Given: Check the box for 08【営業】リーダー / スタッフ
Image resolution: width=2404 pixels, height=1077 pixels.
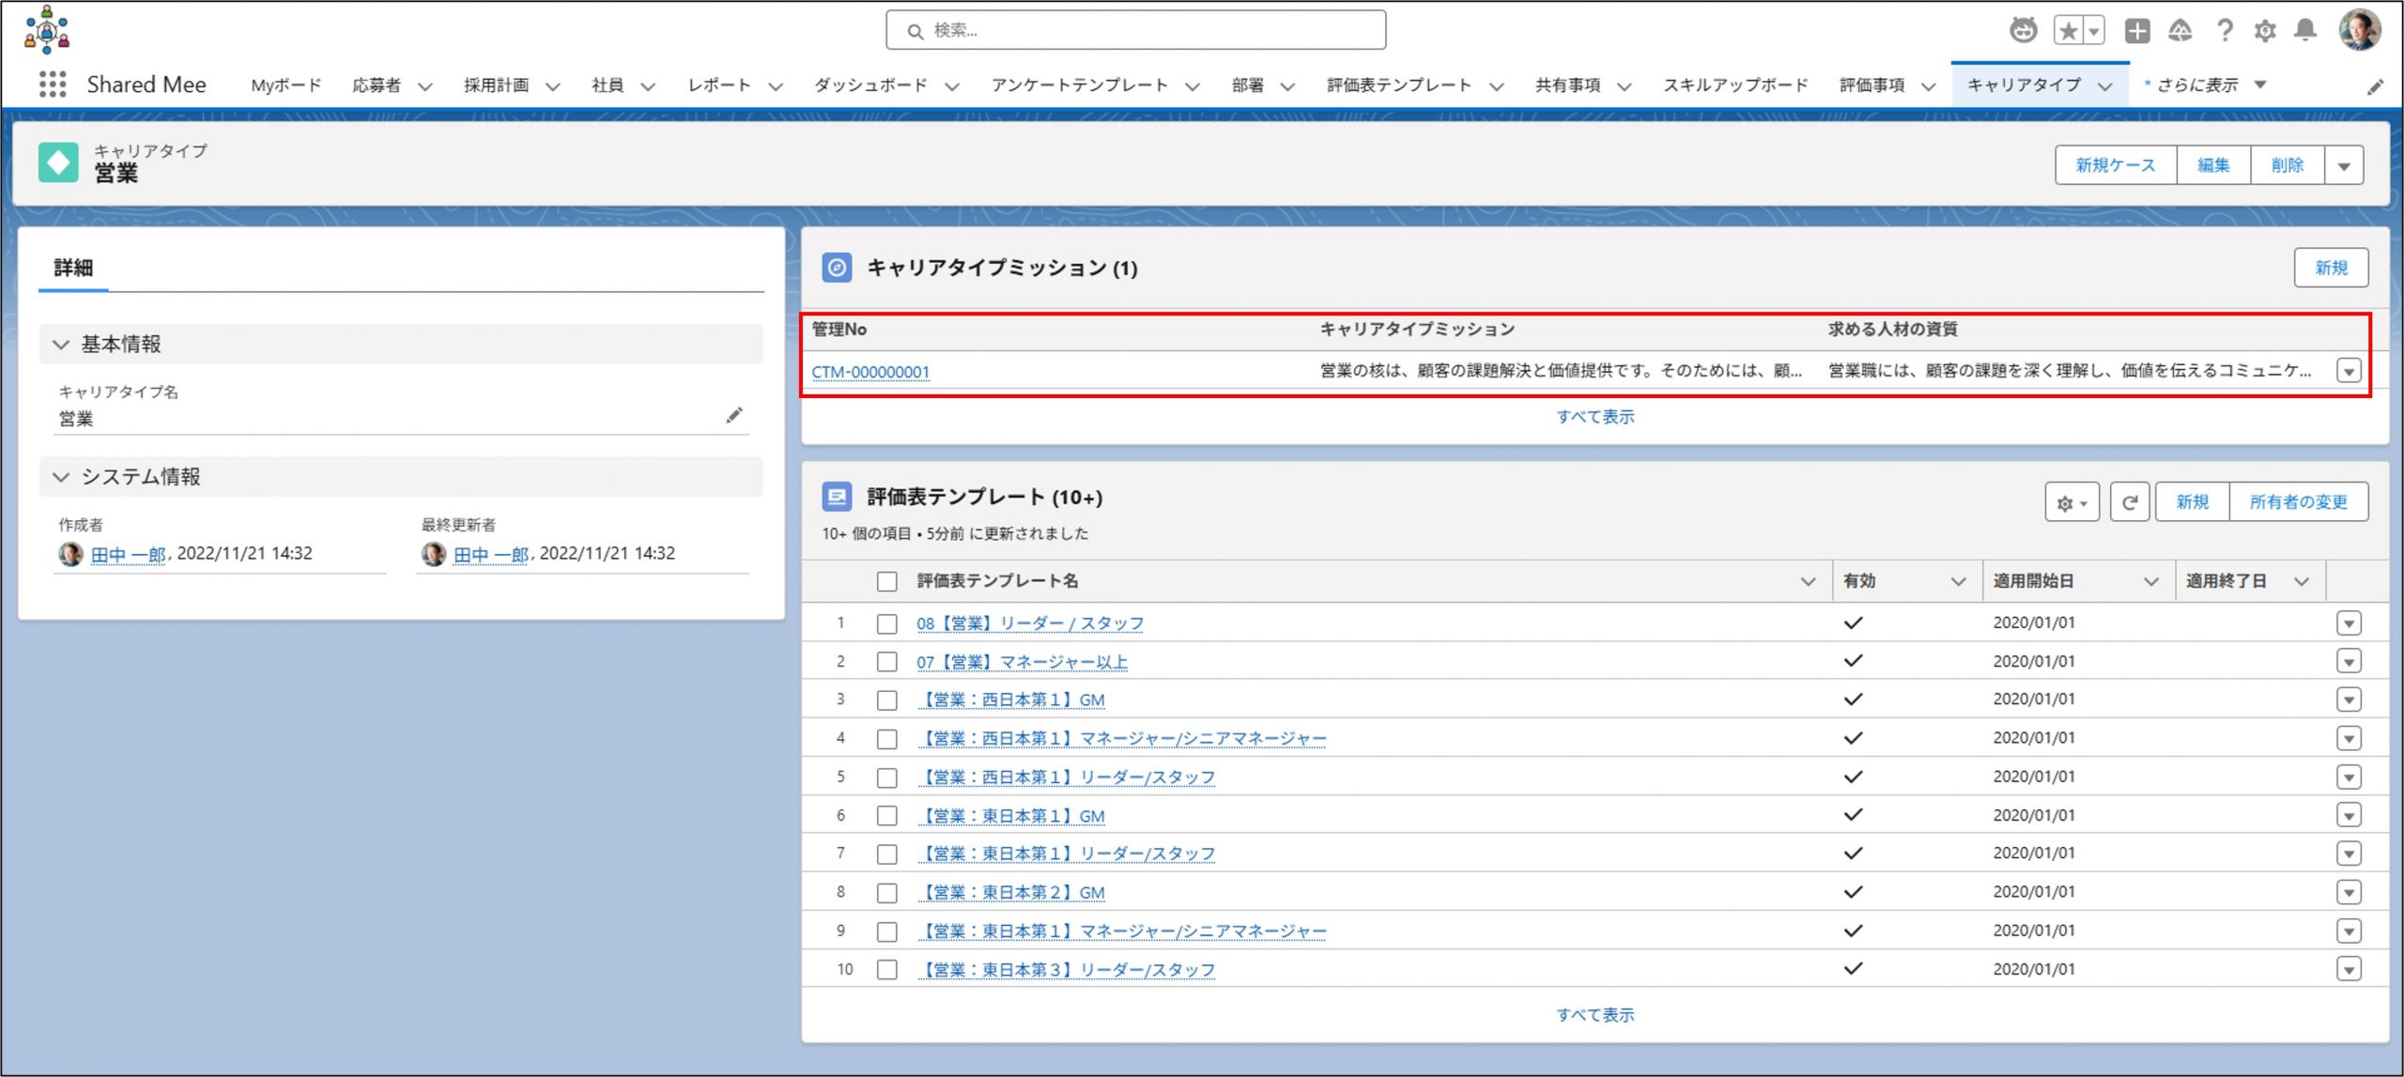Looking at the screenshot, I should pyautogui.click(x=886, y=623).
